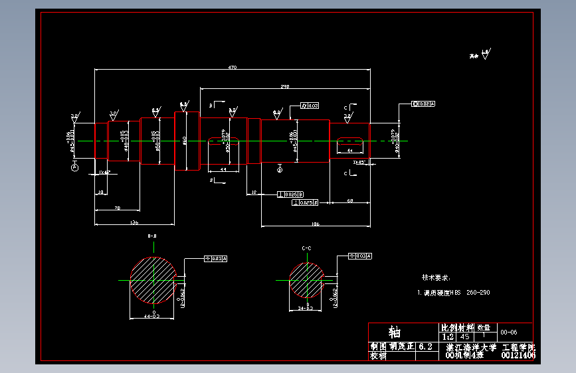Select the roughness symbol above the ø48 segment
The height and width of the screenshot is (373, 576).
point(114,115)
